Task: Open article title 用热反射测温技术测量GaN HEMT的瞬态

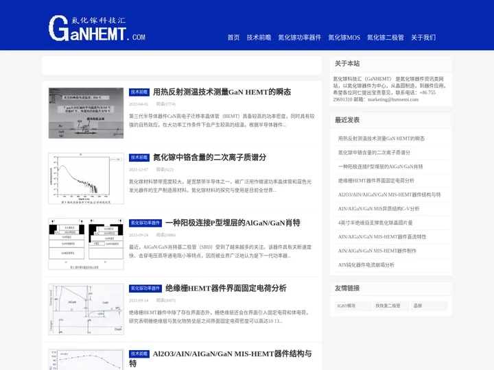Action: (222, 92)
